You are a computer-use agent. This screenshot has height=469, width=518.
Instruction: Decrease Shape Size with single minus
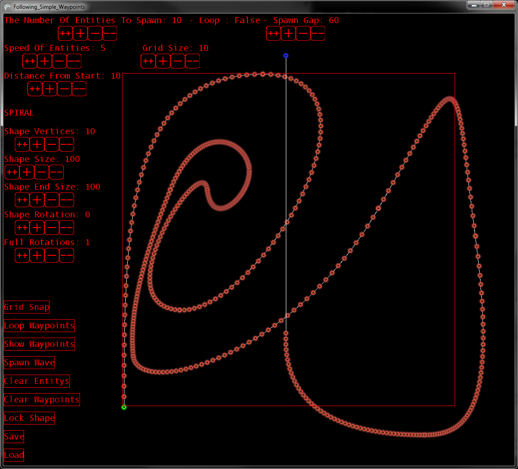click(x=42, y=173)
